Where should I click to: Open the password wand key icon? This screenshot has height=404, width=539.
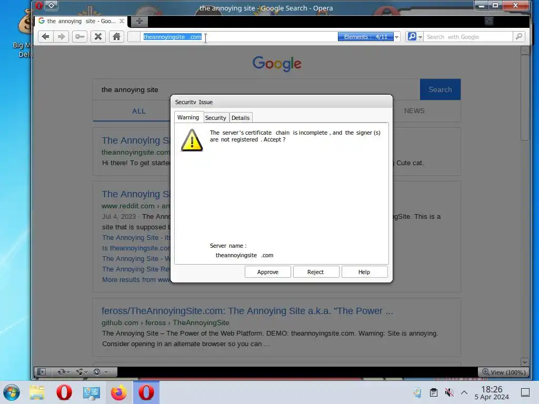pos(80,36)
